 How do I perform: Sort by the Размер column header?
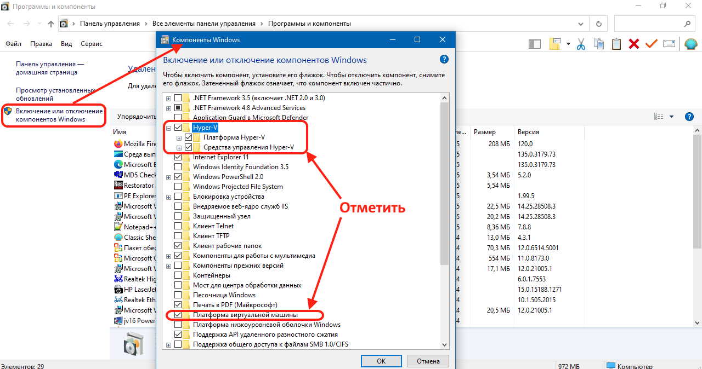click(486, 132)
